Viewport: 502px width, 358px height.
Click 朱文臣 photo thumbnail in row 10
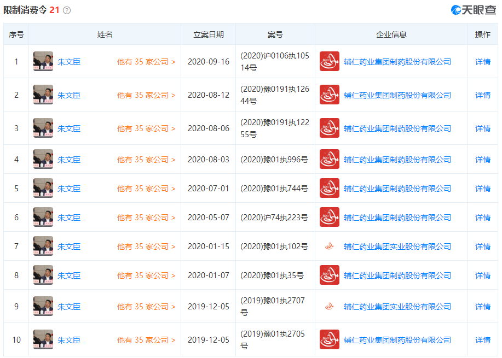click(43, 340)
